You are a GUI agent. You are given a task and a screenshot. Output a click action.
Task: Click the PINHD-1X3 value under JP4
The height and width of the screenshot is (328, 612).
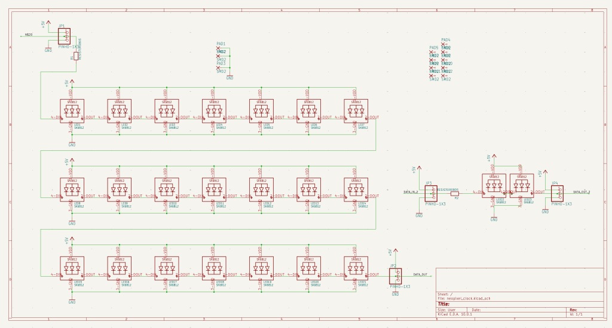(x=562, y=204)
